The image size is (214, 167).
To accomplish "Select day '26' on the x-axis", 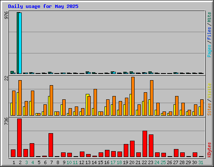I will click(x=169, y=162).
